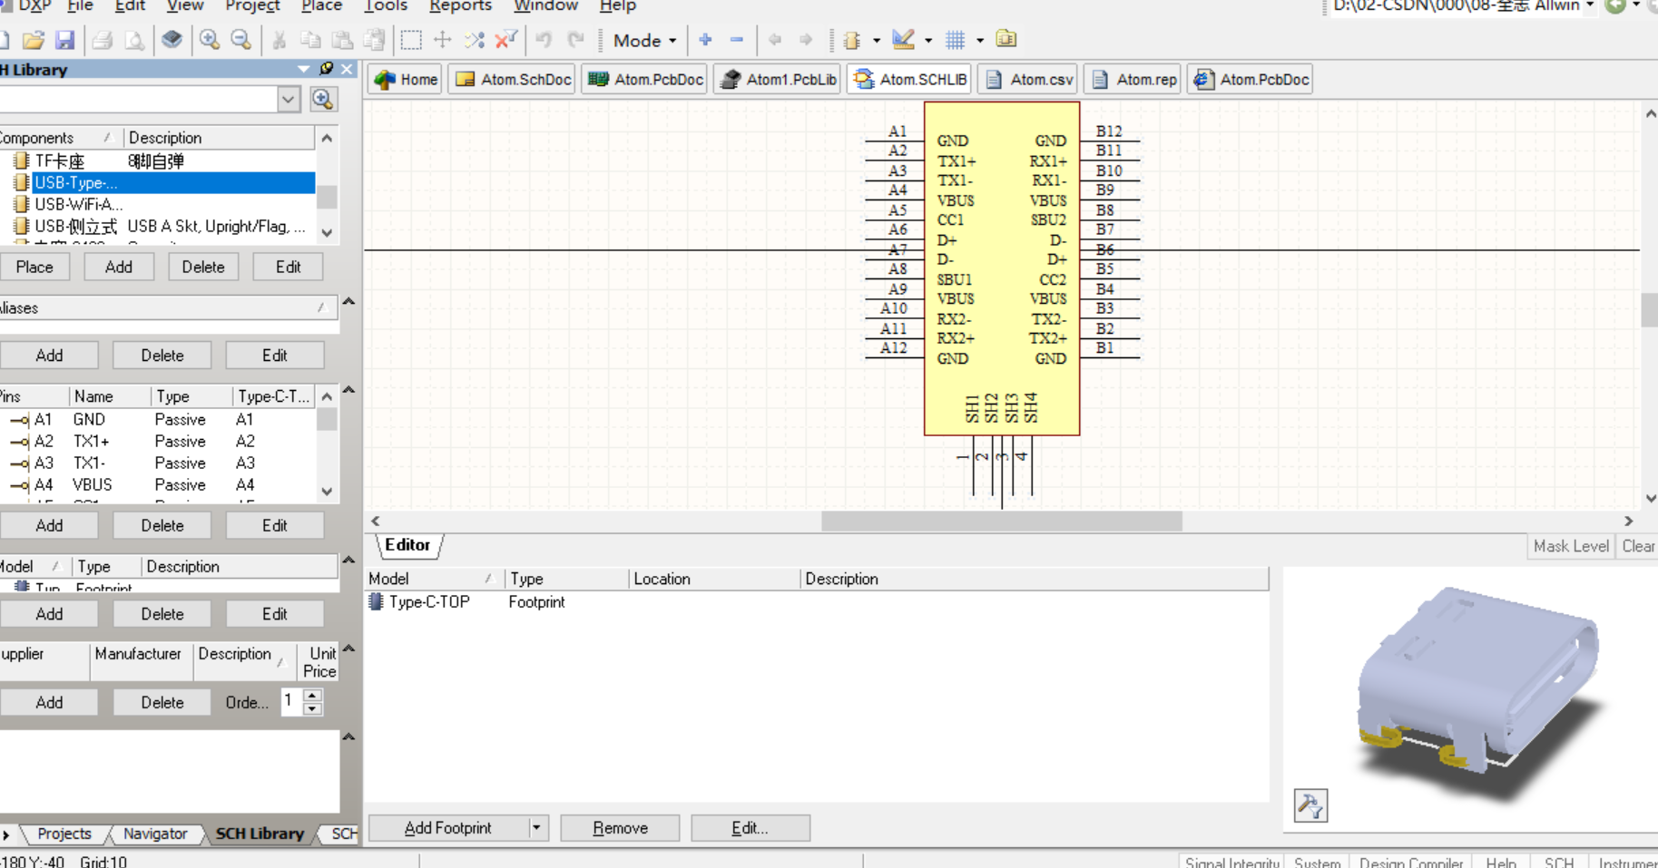The image size is (1658, 868).
Task: Open the Mode dropdown in the toolbar
Action: click(x=645, y=40)
